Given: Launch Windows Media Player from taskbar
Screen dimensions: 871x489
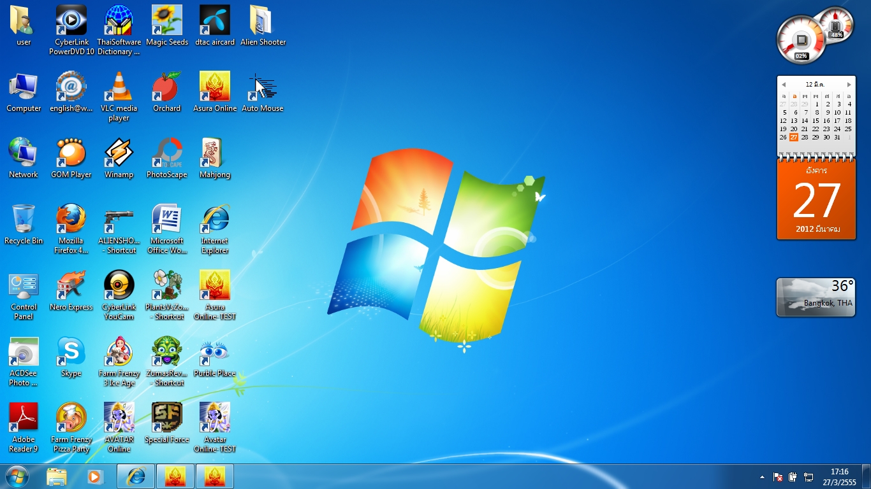Looking at the screenshot, I should click(x=95, y=476).
